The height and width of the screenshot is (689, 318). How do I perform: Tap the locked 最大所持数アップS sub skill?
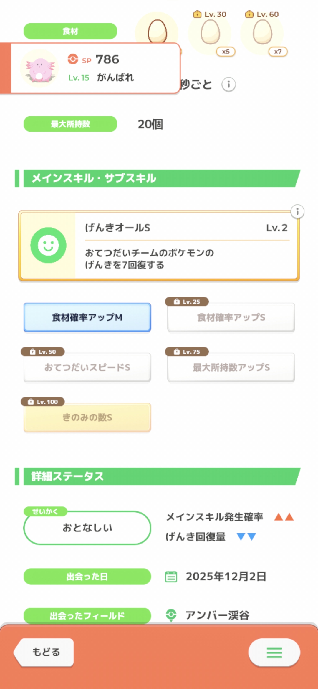click(x=231, y=367)
